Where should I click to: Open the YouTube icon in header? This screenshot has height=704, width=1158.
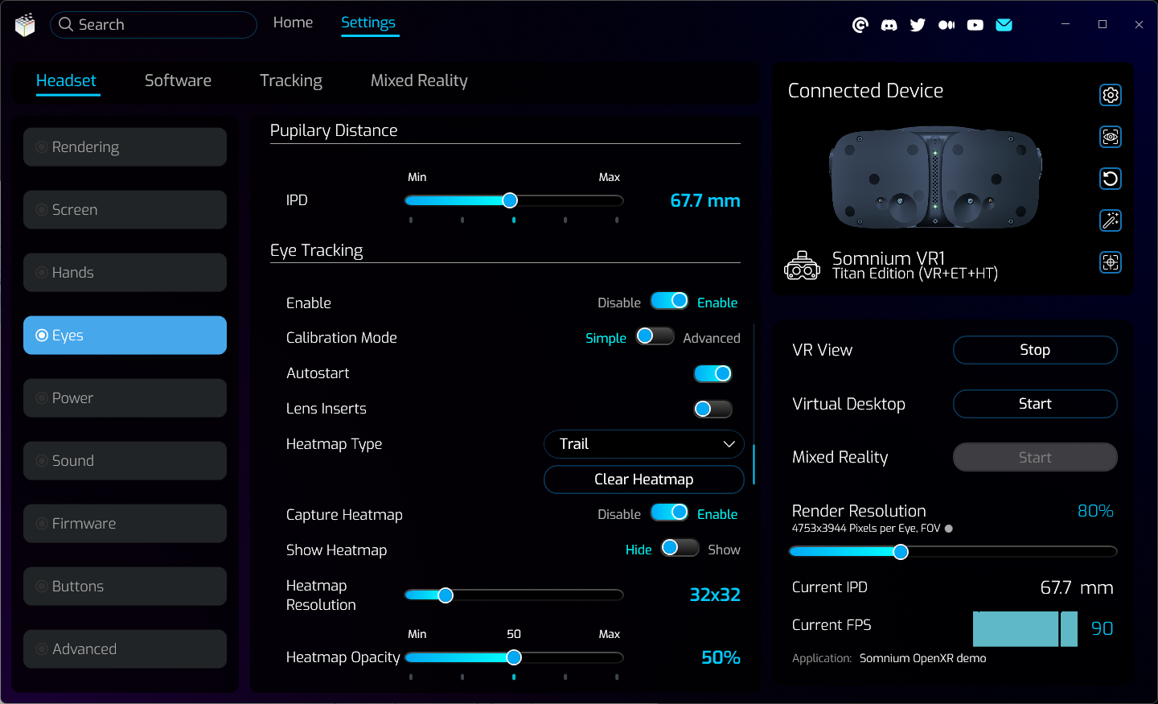(x=975, y=25)
